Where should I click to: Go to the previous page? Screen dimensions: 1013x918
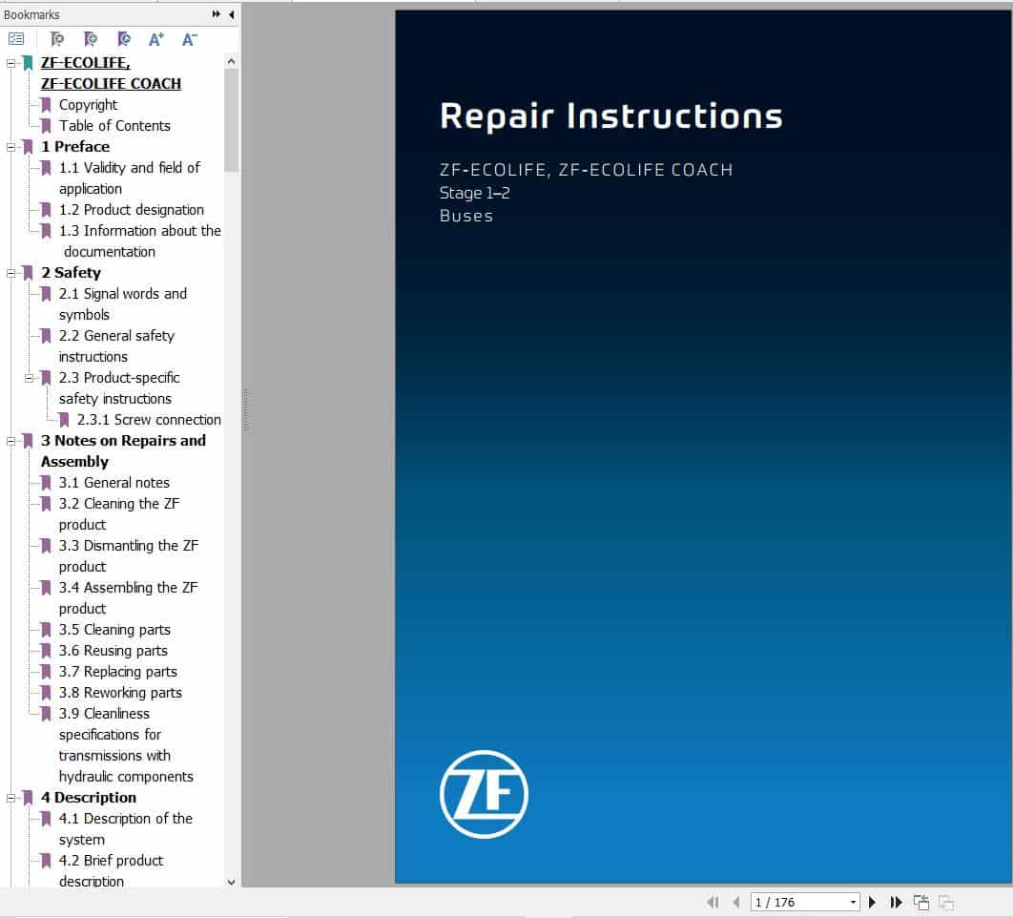coord(736,902)
